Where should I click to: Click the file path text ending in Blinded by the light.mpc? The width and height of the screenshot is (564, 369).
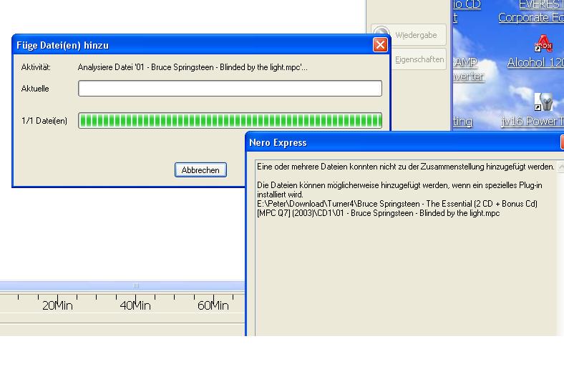397,208
